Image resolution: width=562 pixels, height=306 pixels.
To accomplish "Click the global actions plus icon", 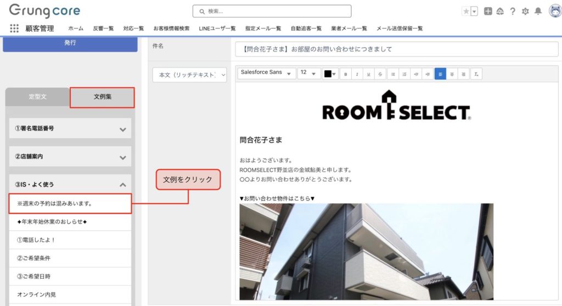I will coord(488,11).
